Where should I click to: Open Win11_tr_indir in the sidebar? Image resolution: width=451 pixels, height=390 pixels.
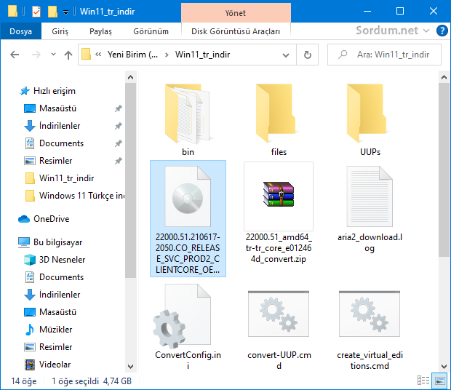click(x=59, y=178)
